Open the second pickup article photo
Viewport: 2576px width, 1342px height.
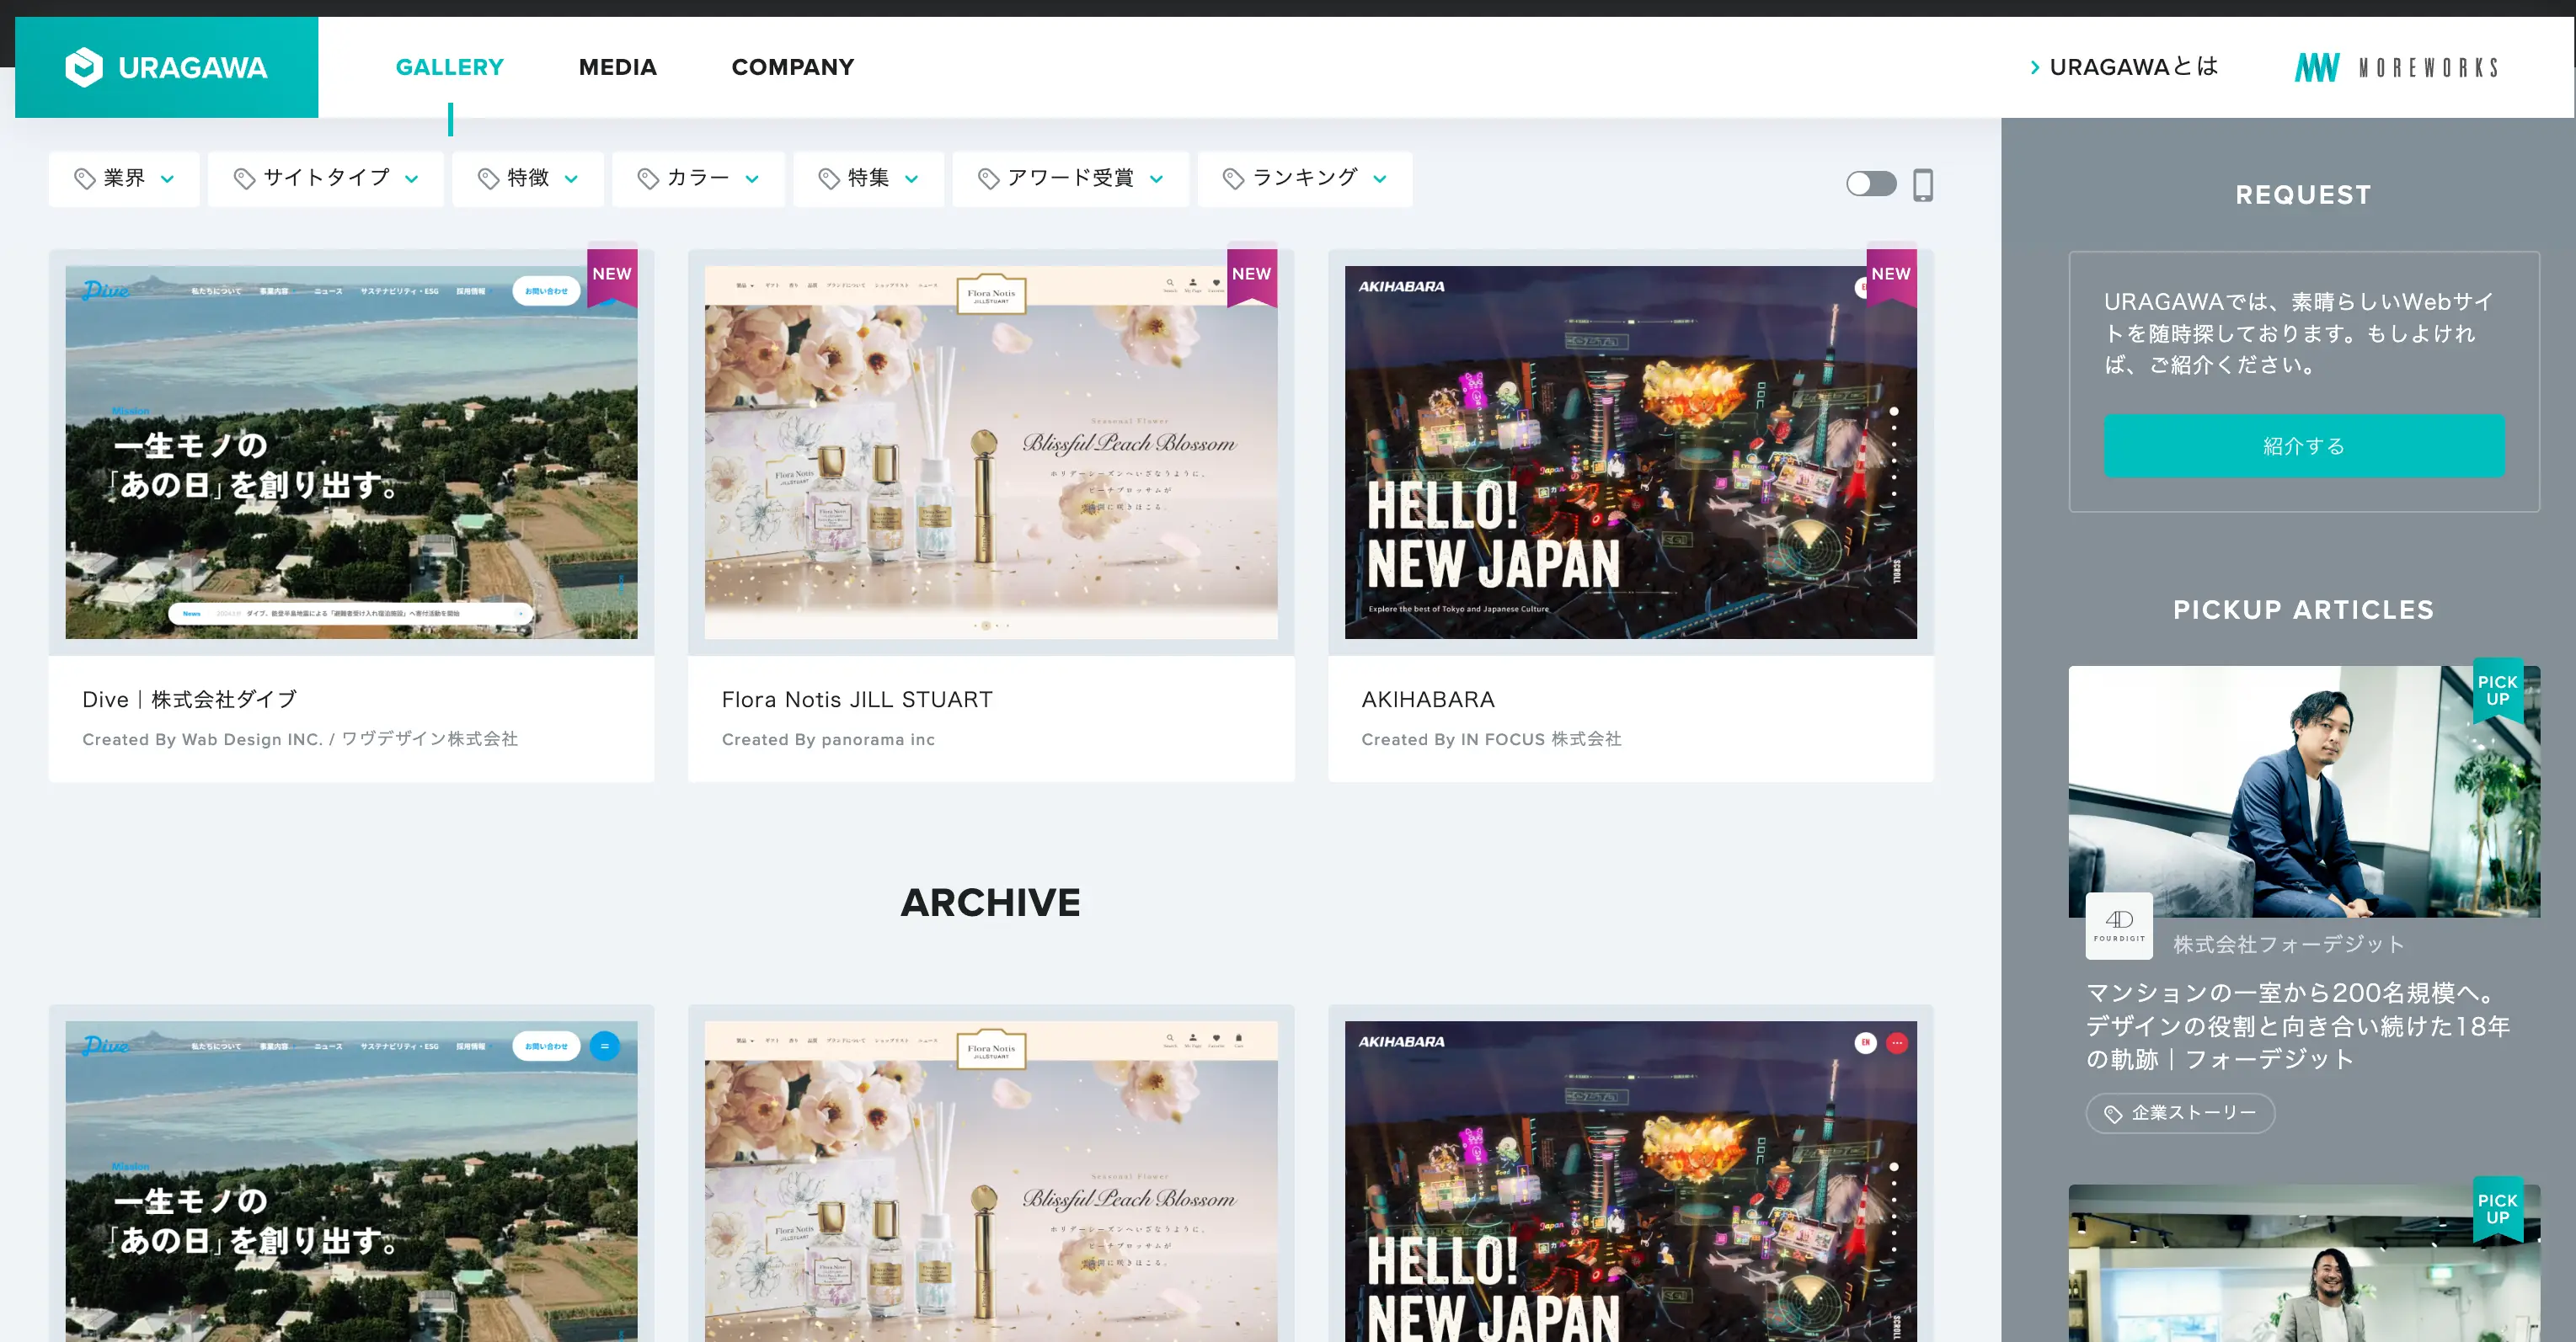pos(2304,1264)
